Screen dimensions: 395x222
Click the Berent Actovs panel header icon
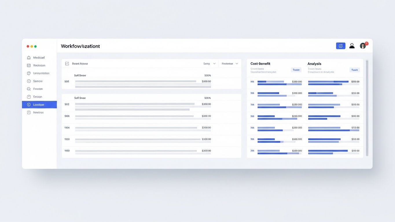67,63
